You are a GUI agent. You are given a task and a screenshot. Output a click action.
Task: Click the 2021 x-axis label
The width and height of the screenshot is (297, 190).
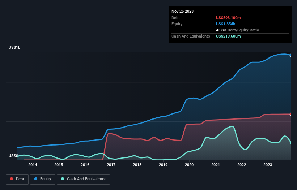(216, 165)
